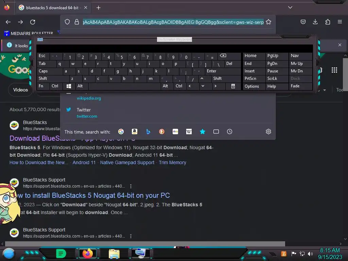Select the Twitter twitter.com suggestion
Image resolution: width=348 pixels, height=261 pixels.
coord(168,113)
